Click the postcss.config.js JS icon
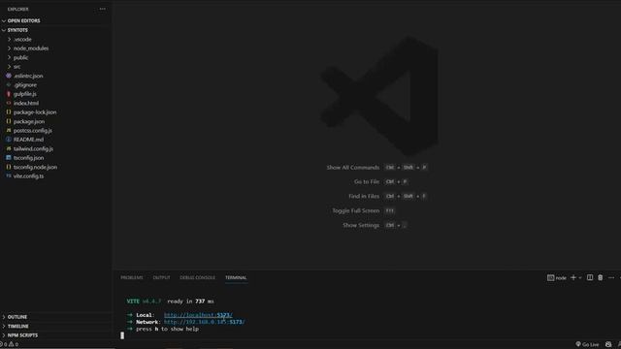621x349 pixels. tap(9, 130)
